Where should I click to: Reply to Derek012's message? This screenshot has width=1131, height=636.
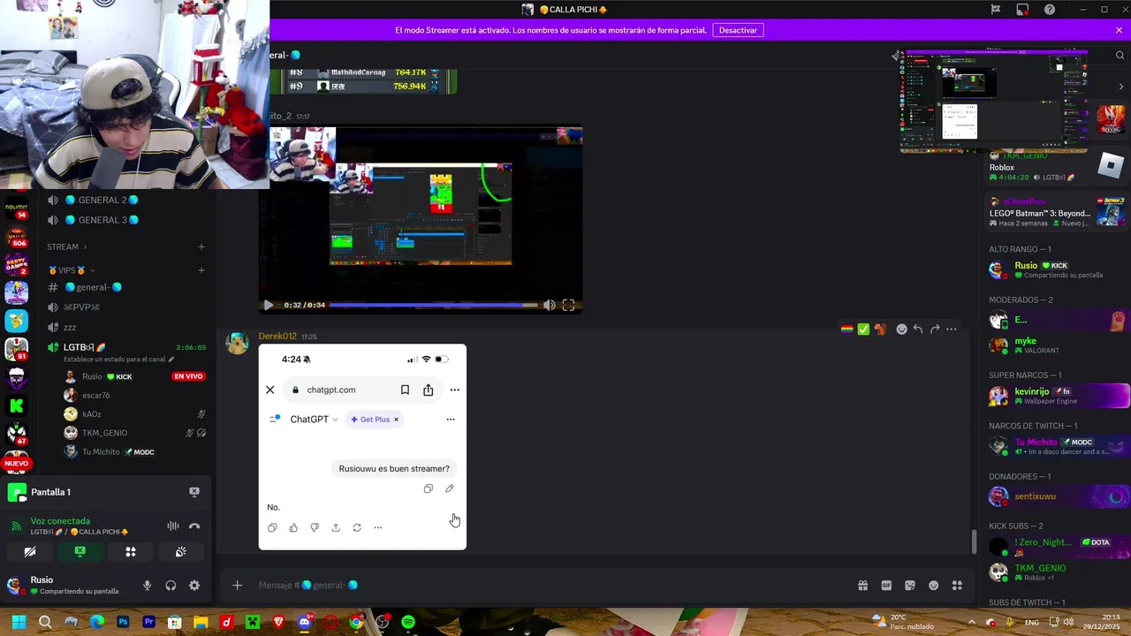(918, 329)
